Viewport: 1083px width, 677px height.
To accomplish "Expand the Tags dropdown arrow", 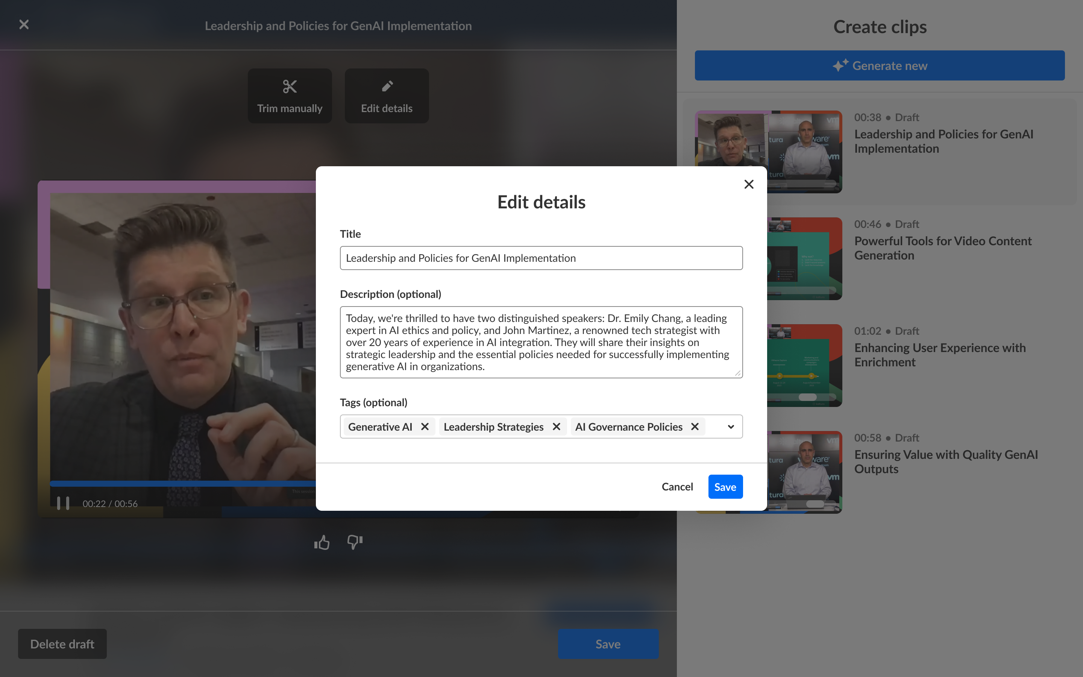I will click(x=731, y=427).
